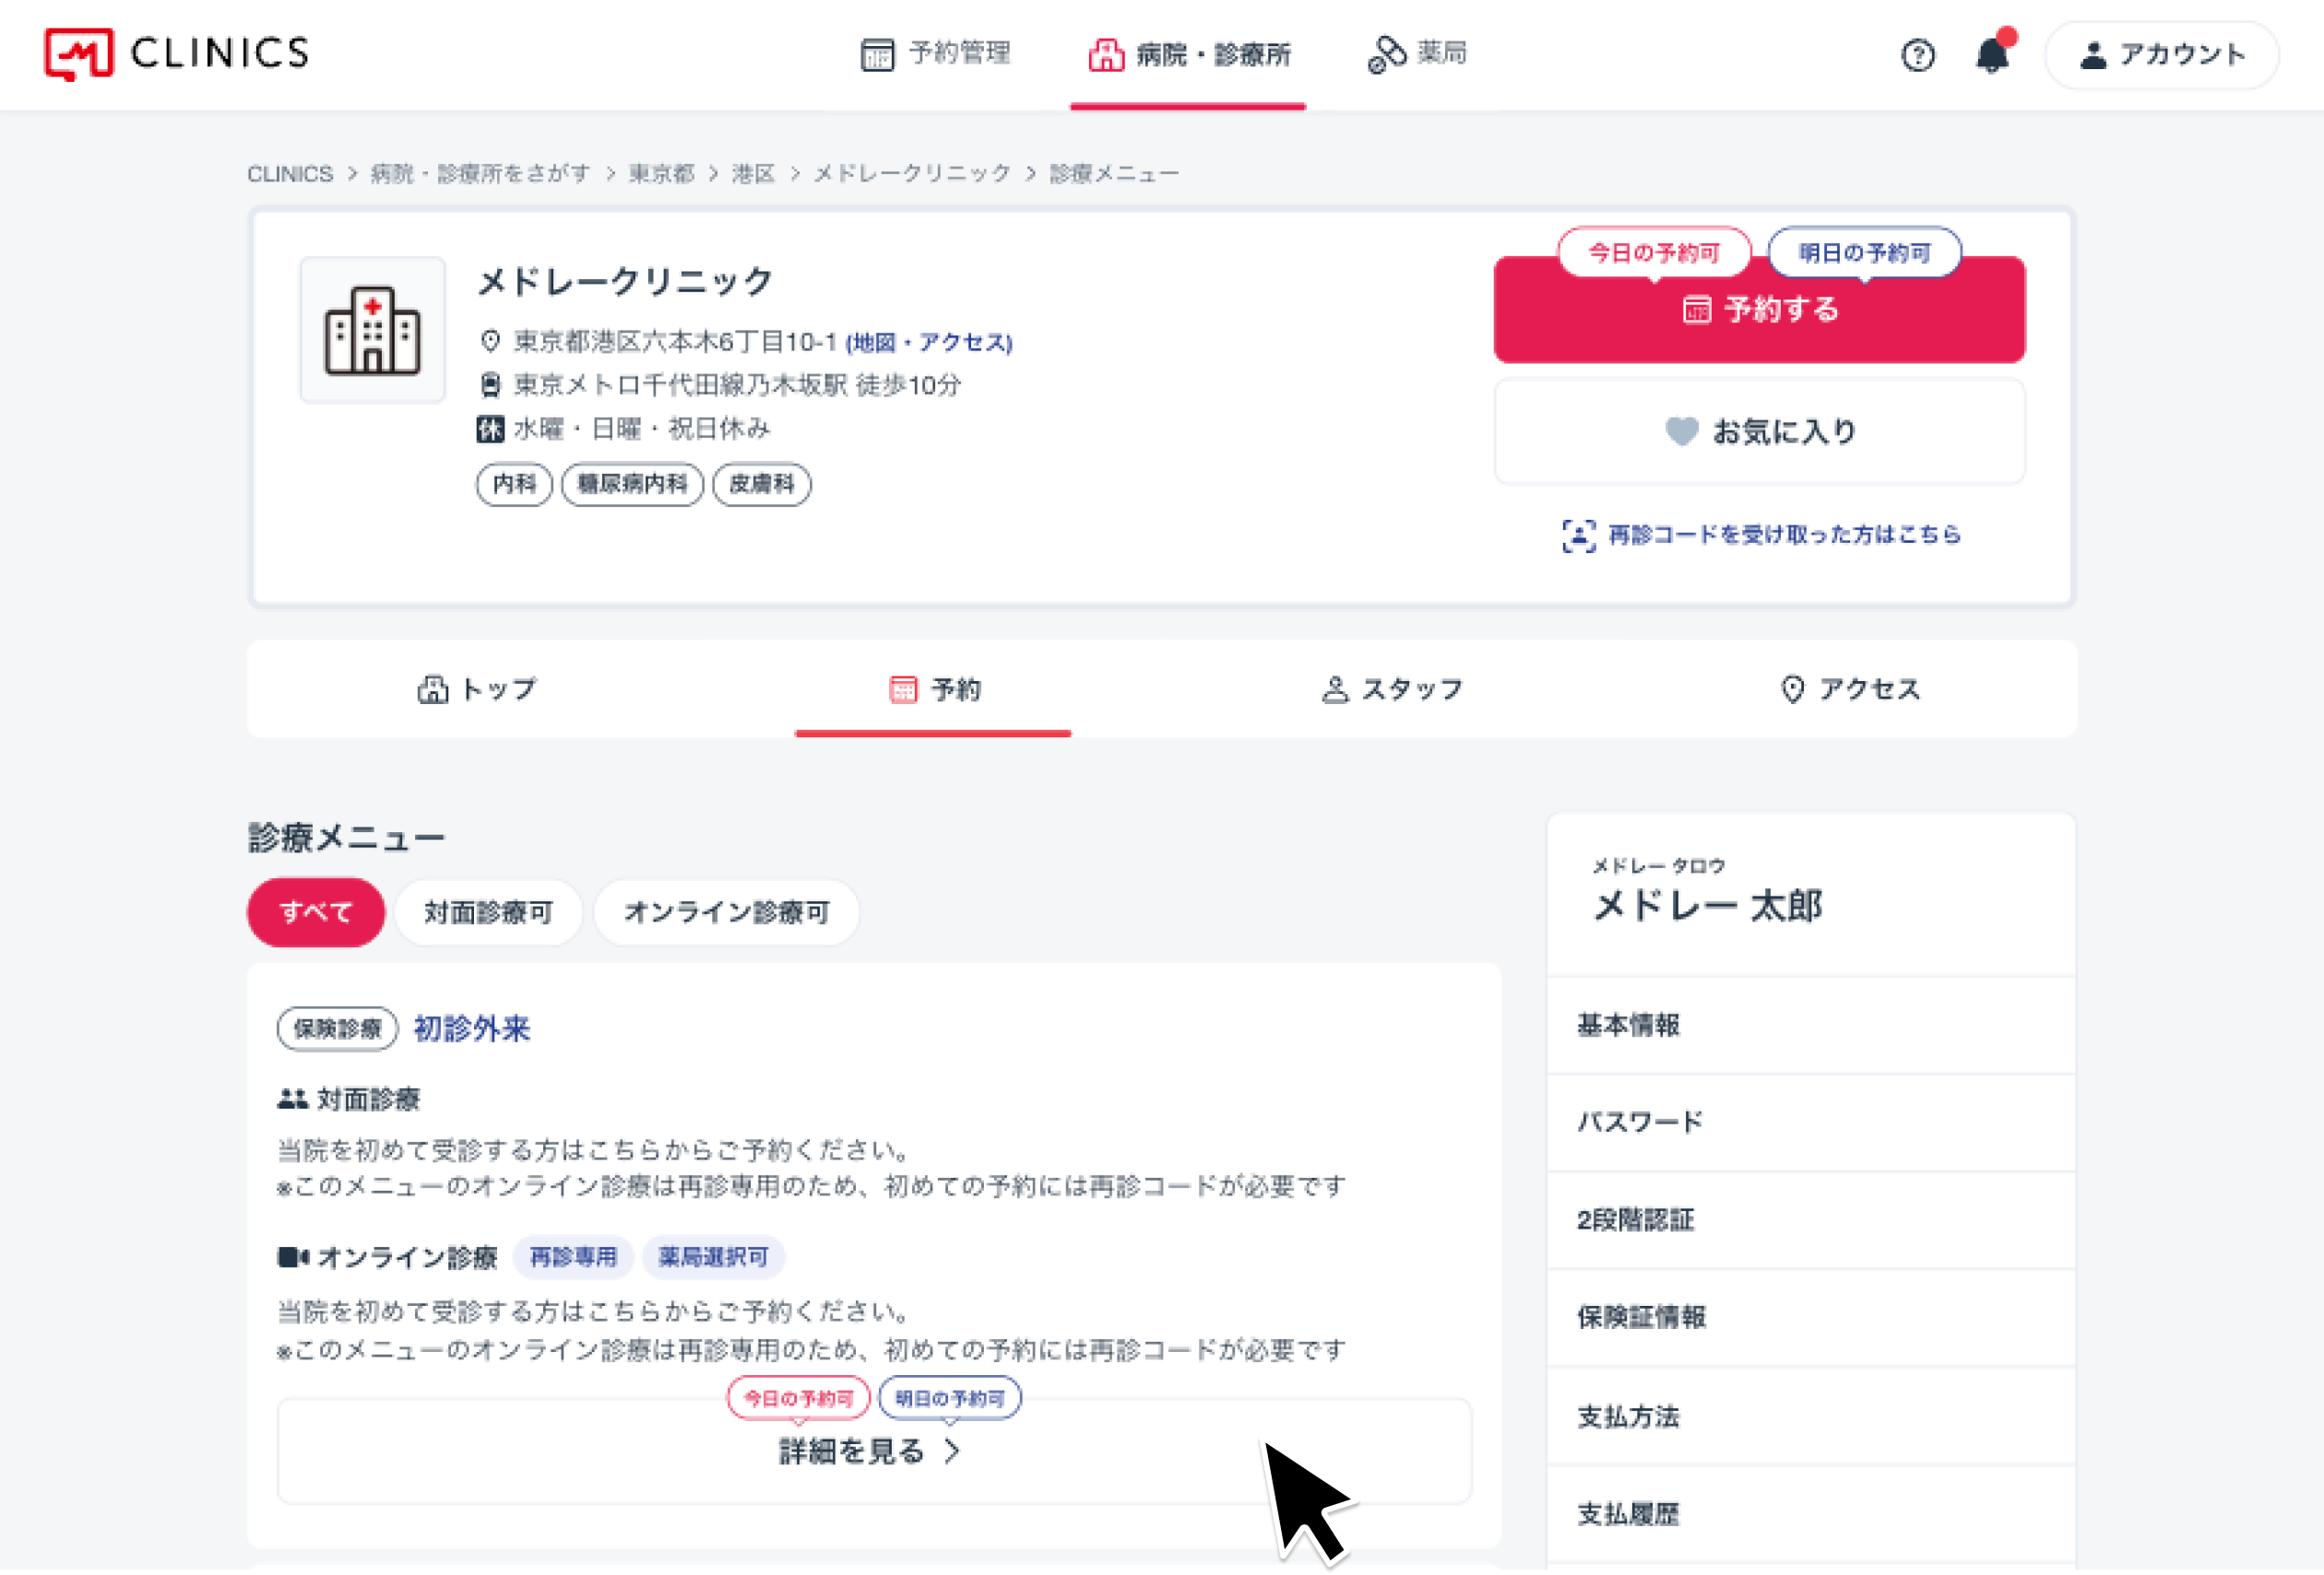Click the hospital icon in トップ tab
Image resolution: width=2324 pixels, height=1575 pixels.
point(433,689)
